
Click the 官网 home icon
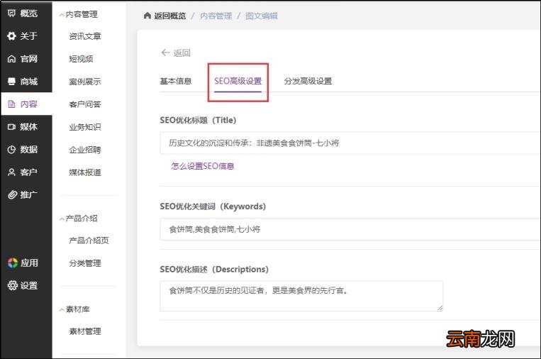point(12,59)
